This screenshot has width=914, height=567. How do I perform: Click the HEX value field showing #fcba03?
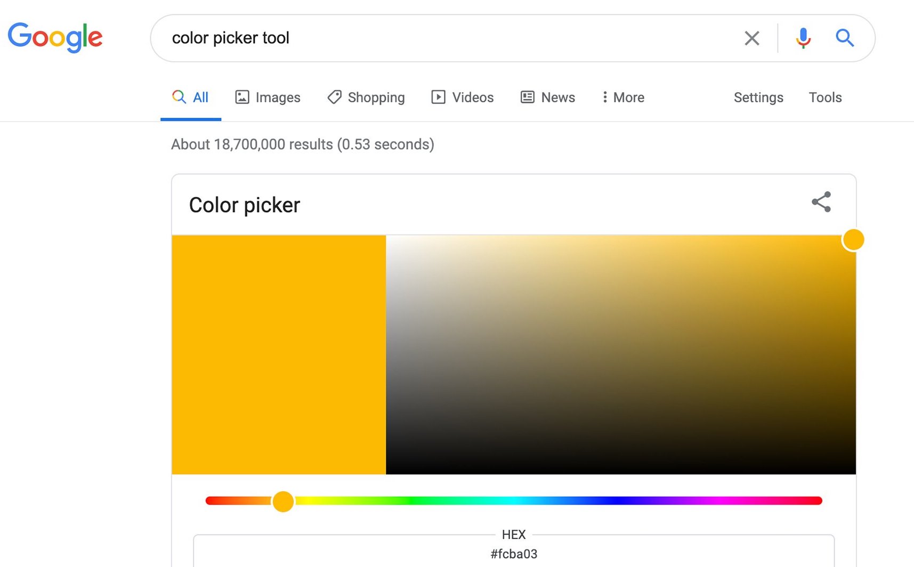[514, 554]
